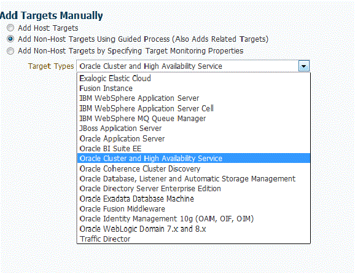Screen dimensions: 355x273
Task: Select Add Non-Host Targets Using Guided Process radio
Action: 10,39
